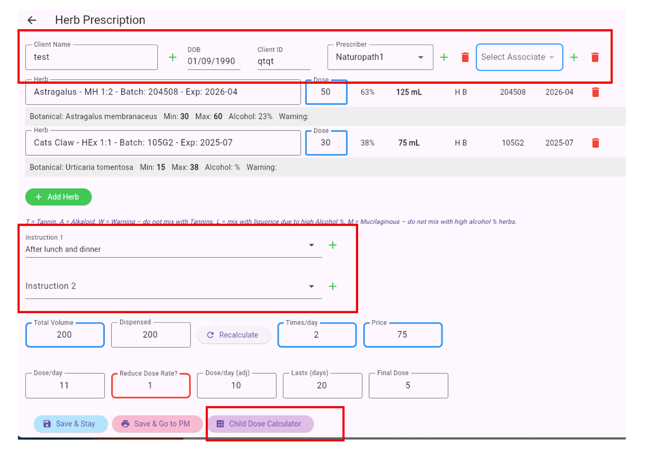Edit the Reduce Dose Rate field

(151, 385)
